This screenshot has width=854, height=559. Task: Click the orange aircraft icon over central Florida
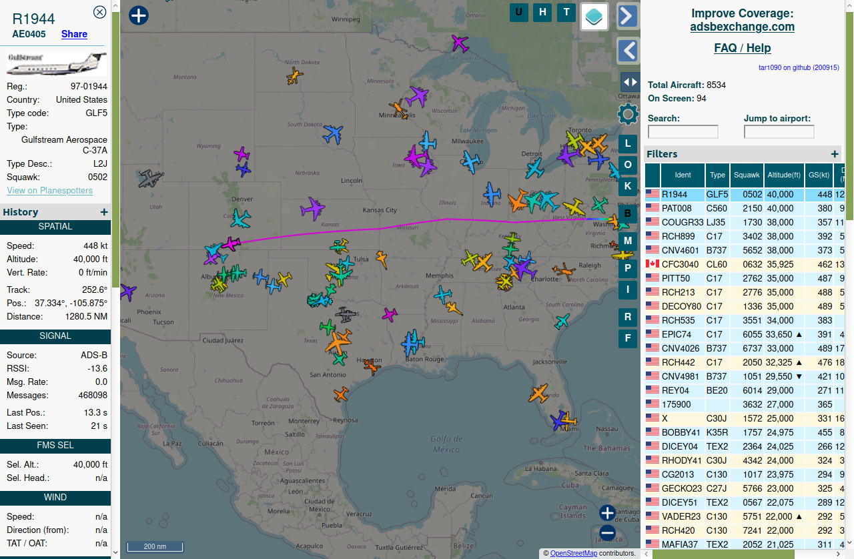(x=538, y=394)
